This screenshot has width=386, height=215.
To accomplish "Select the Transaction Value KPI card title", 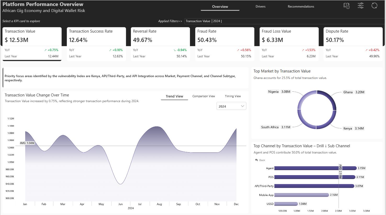I will (x=20, y=31).
